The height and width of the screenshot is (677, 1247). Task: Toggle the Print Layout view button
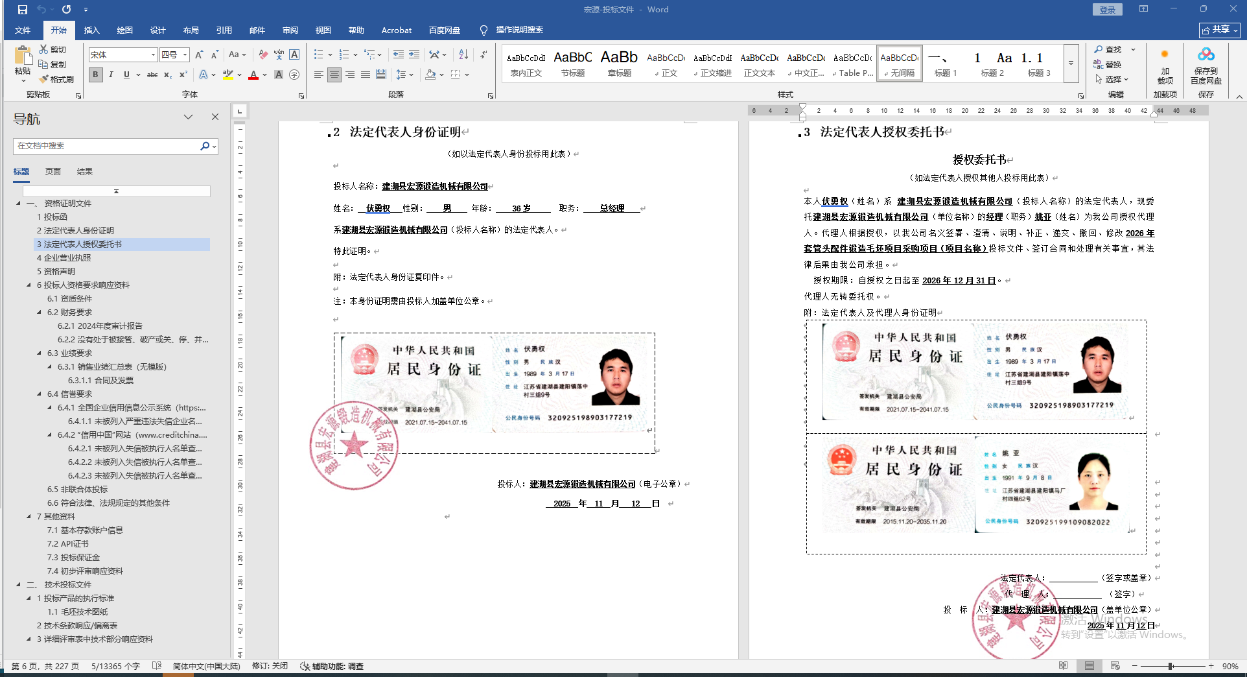pyautogui.click(x=1090, y=666)
